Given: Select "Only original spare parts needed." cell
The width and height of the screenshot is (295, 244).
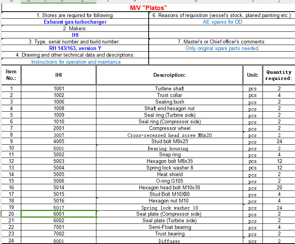Looking at the screenshot, I should click(x=222, y=48).
